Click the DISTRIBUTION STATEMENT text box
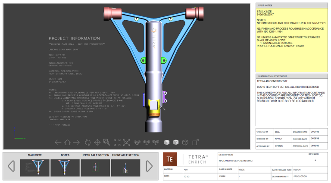 [292, 102]
